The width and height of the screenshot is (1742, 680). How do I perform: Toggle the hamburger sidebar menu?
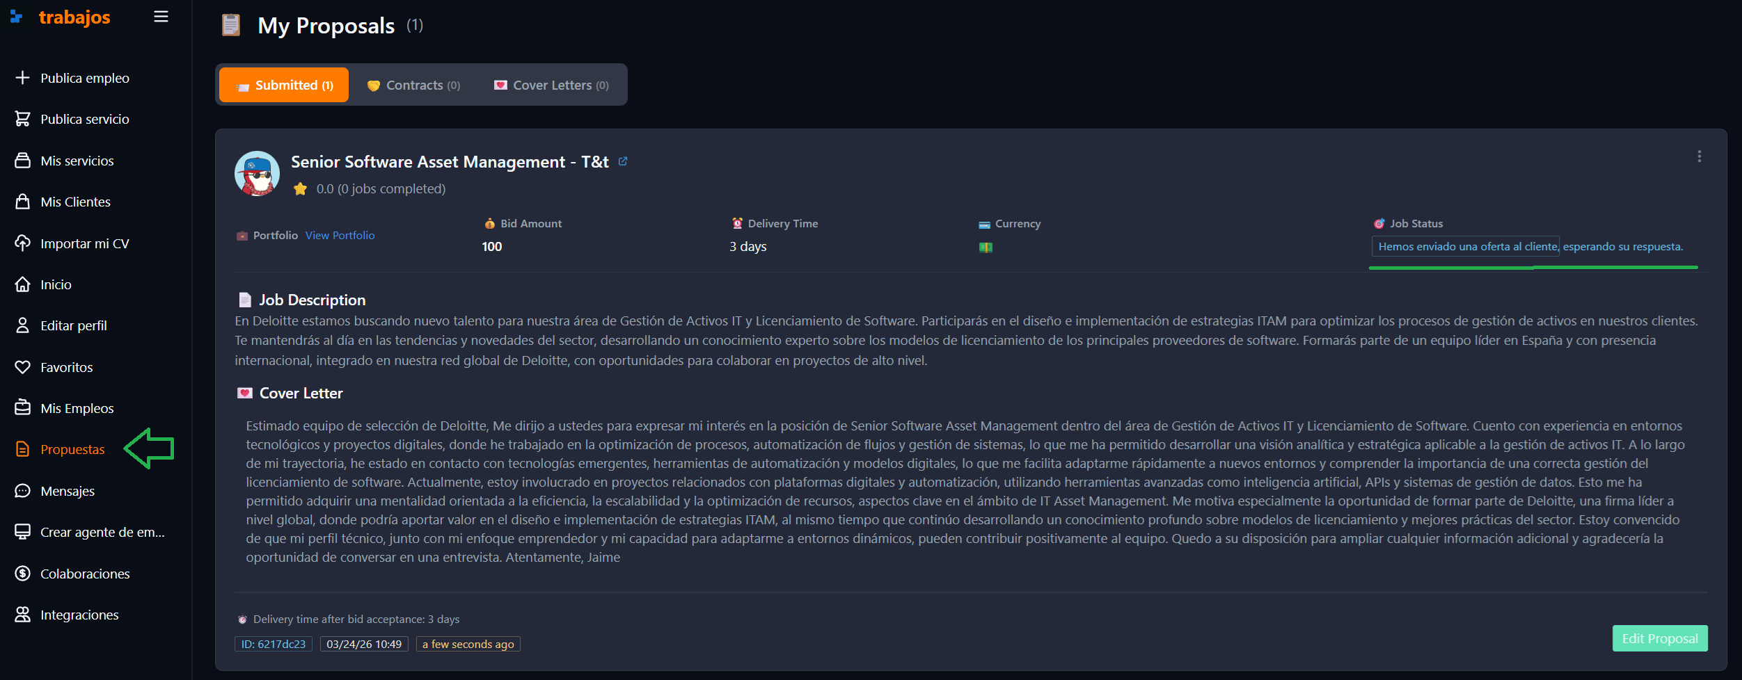[x=161, y=17]
